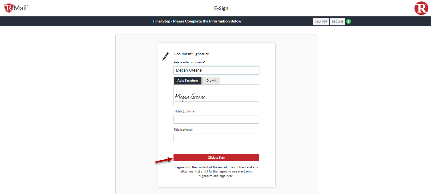Open the document with View PDF

321,22
